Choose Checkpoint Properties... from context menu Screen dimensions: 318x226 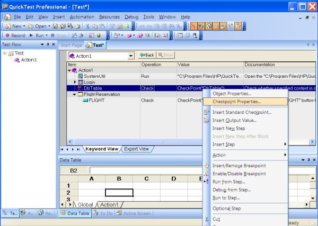pyautogui.click(x=245, y=102)
